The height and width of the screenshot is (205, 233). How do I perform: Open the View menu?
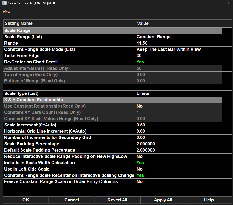coord(7,12)
